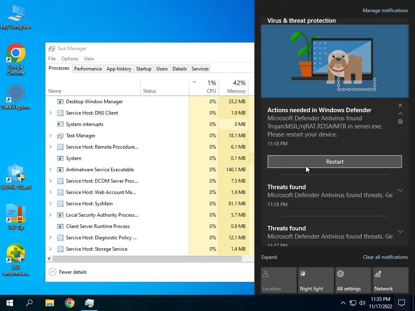Toggle Action Center notification icon
Viewport: 415px width, 311px height.
click(x=402, y=303)
